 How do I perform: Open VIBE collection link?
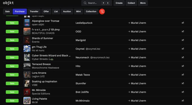pyautogui.click(x=35, y=85)
